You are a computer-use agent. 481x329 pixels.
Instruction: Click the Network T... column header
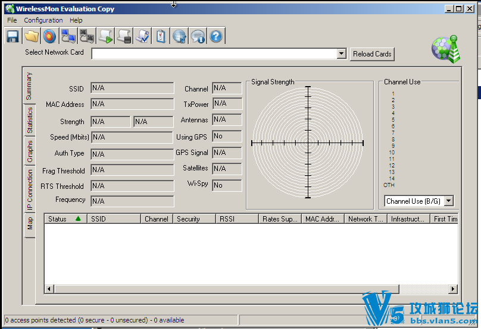point(366,219)
